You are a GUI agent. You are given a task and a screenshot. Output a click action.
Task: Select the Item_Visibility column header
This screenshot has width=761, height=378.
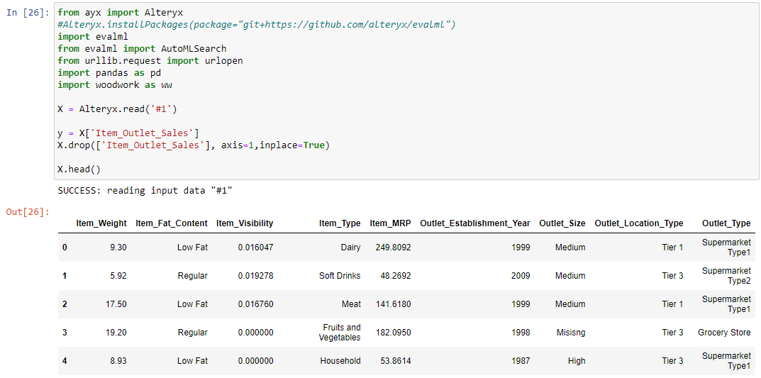coord(245,223)
